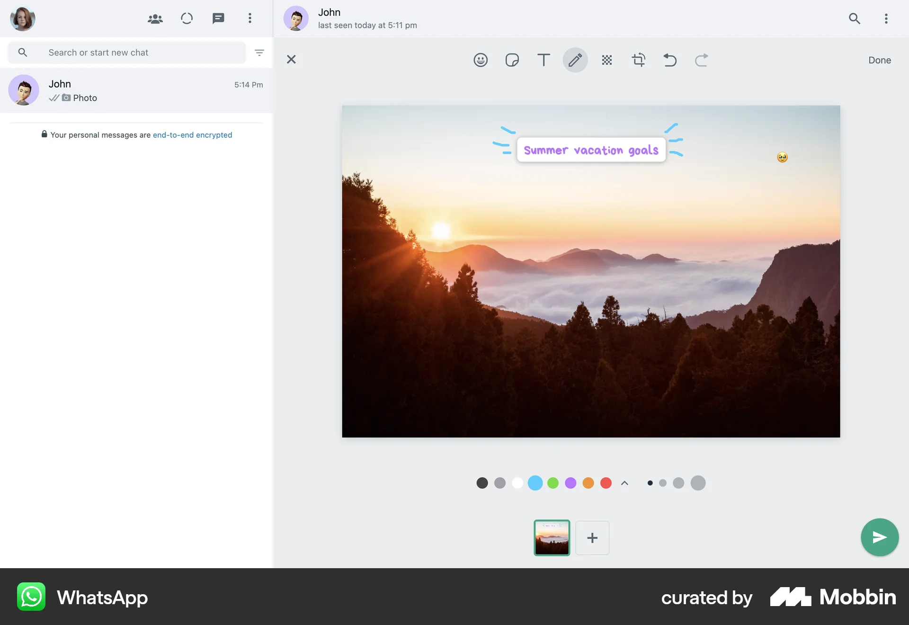The height and width of the screenshot is (625, 909).
Task: Open the crop and rotate tool
Action: (638, 60)
